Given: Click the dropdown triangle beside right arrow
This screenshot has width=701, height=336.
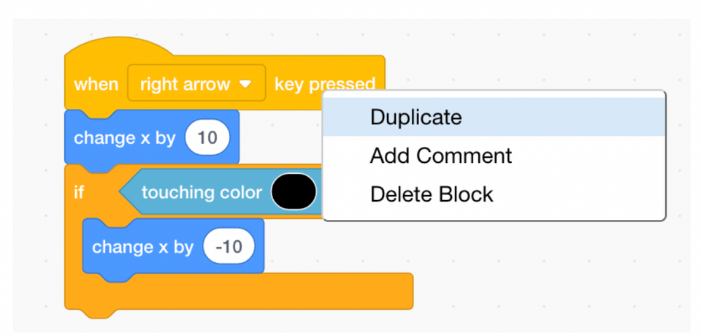Looking at the screenshot, I should point(245,84).
